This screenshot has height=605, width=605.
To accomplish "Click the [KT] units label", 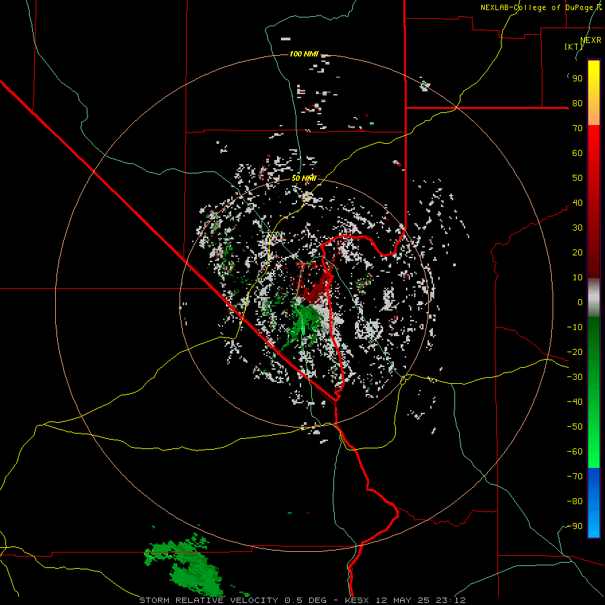I will (x=574, y=46).
